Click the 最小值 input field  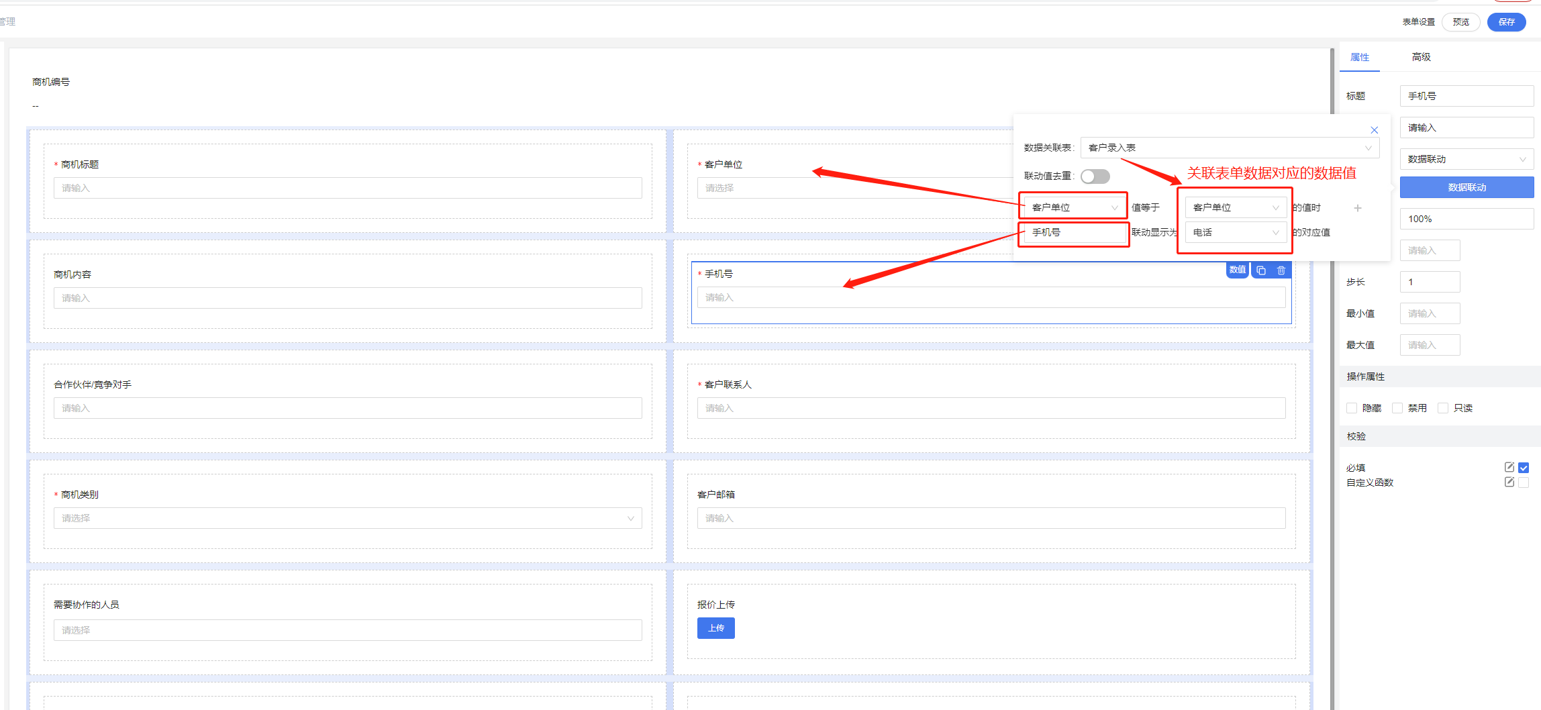pyautogui.click(x=1430, y=313)
